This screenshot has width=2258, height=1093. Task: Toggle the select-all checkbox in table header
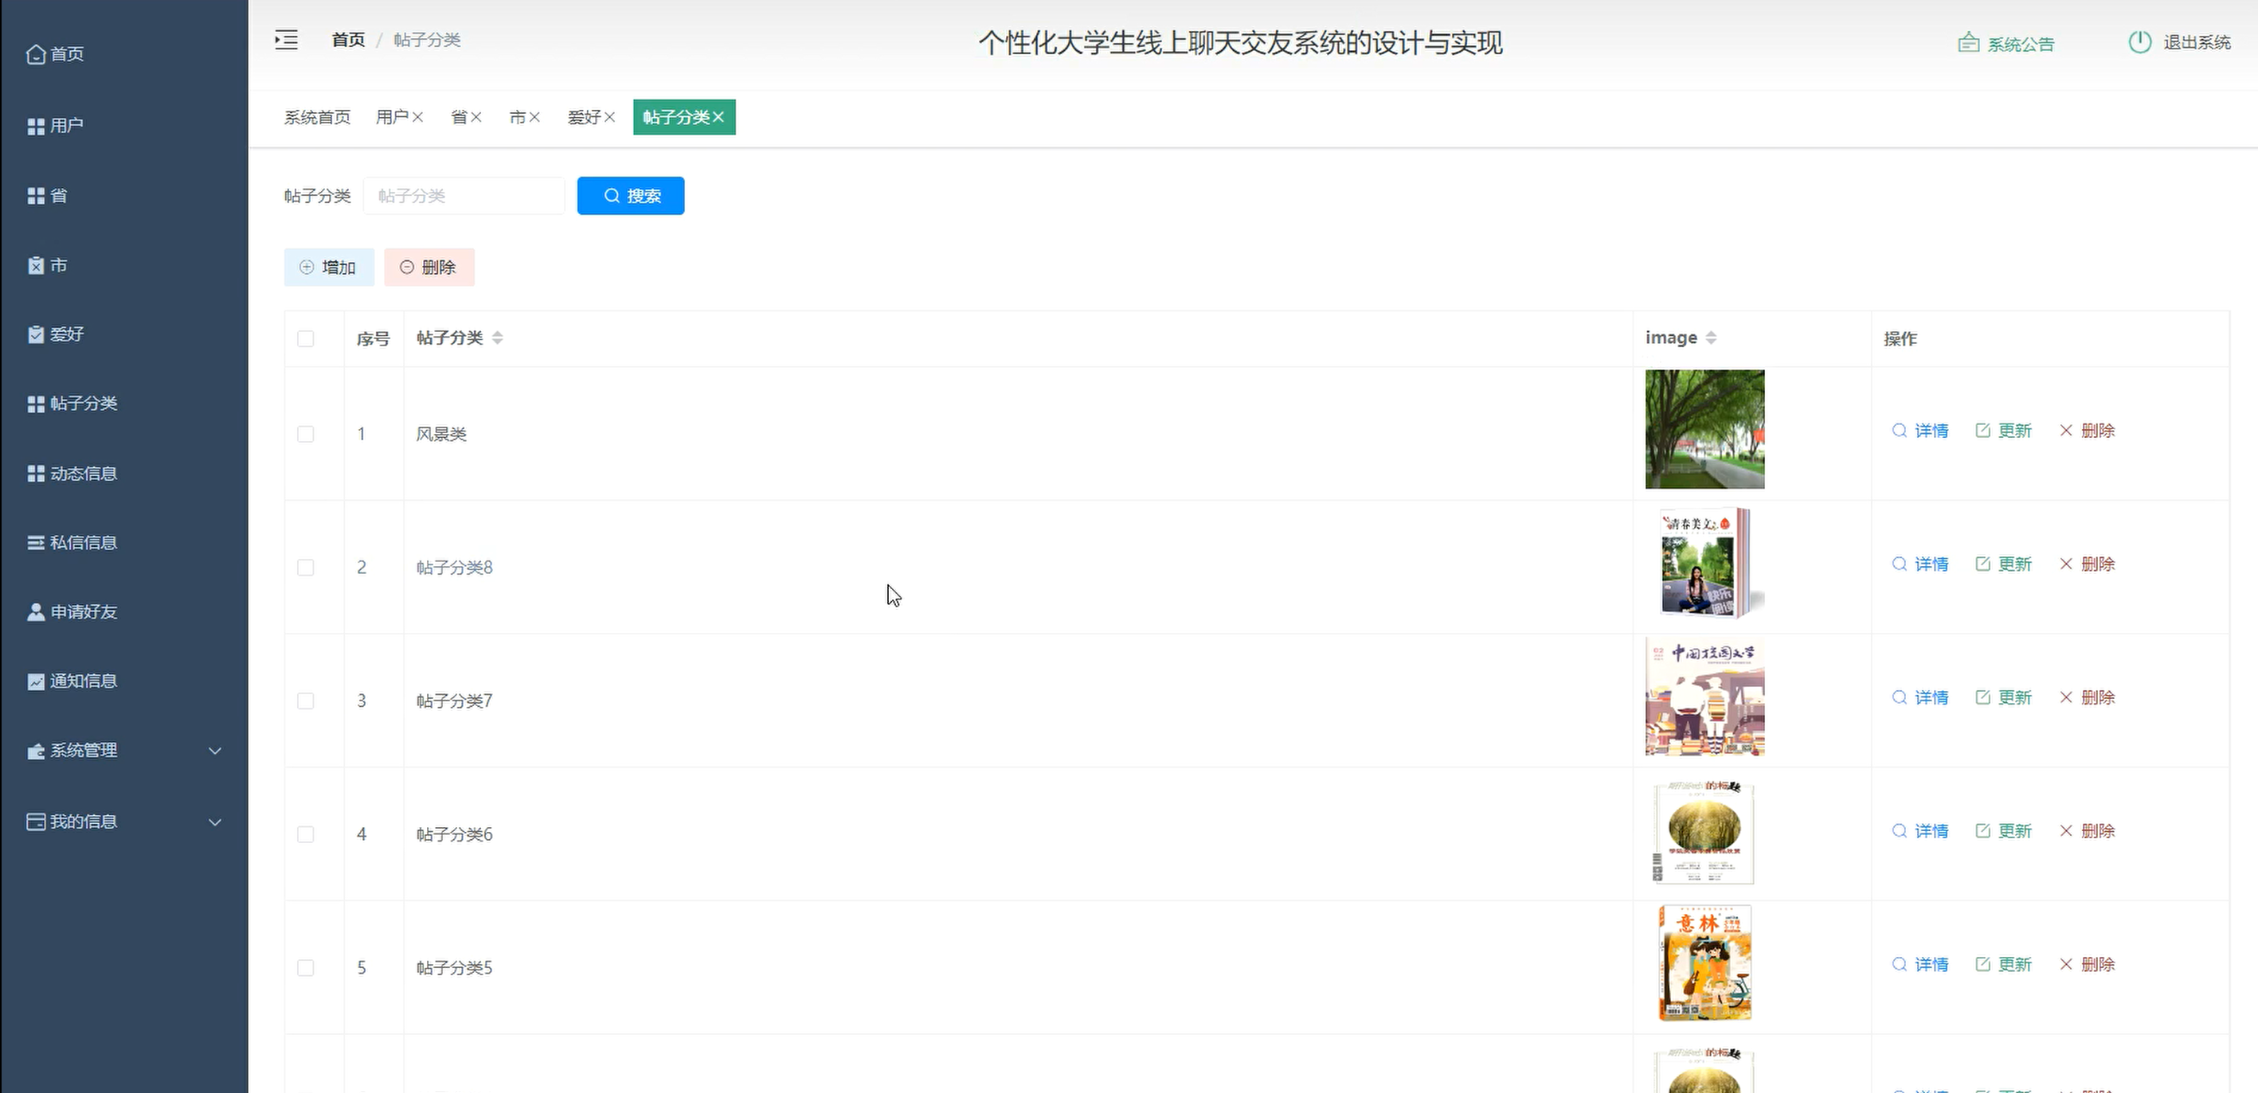coord(306,339)
